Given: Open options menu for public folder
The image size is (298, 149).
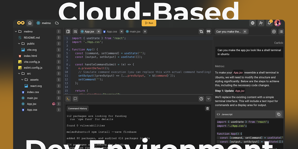Looking at the screenshot, I should (x=59, y=44).
